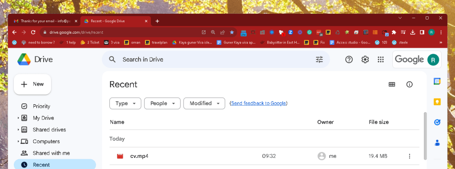The height and width of the screenshot is (169, 455).
Task: Click the file list vertical scrollbar
Action: [x=425, y=136]
